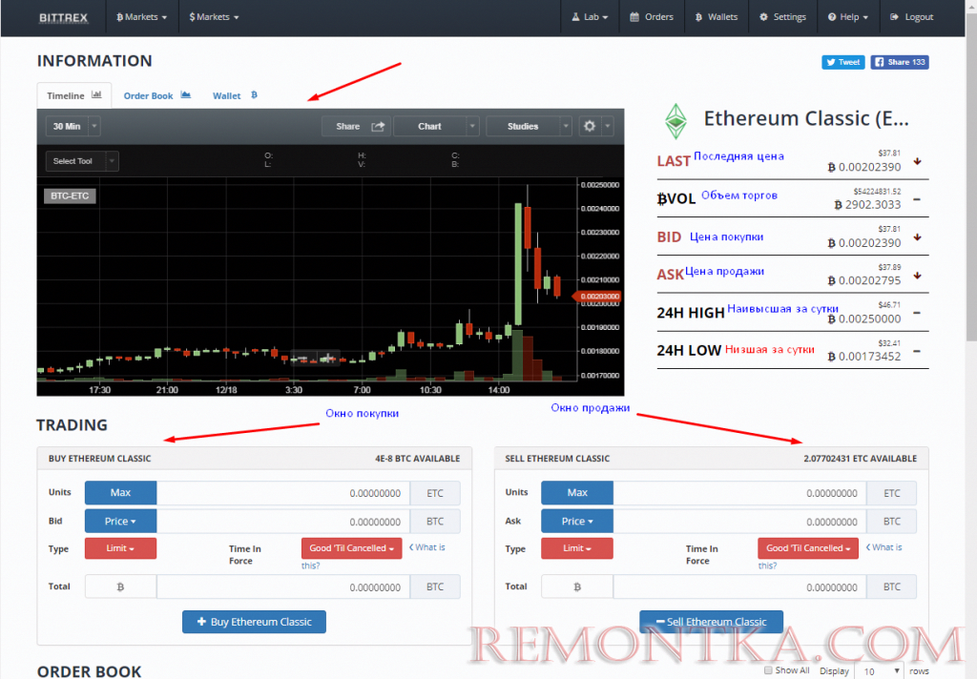The height and width of the screenshot is (679, 977).
Task: Click the area chart icon beside Order Book
Action: click(186, 94)
